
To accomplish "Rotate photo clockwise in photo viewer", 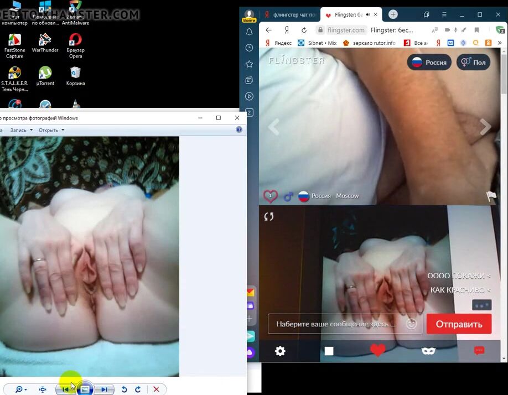I will tap(138, 389).
